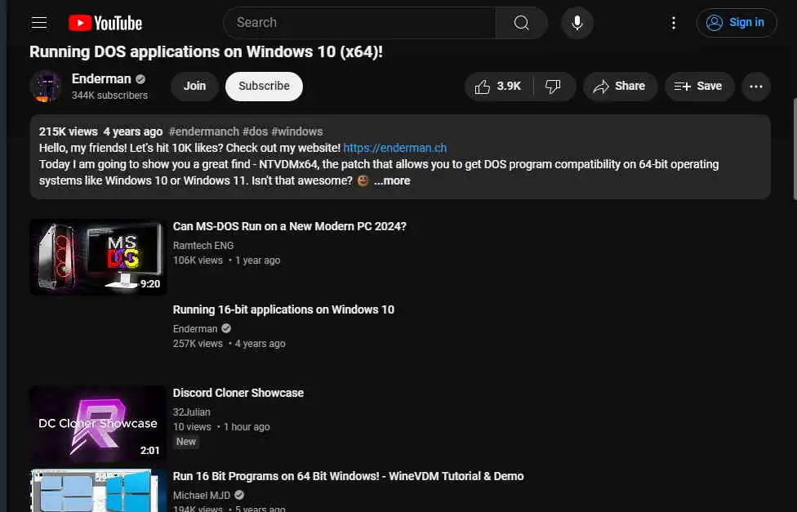Open the Enderman channel name under the title
Image resolution: width=797 pixels, height=512 pixels.
tap(101, 79)
